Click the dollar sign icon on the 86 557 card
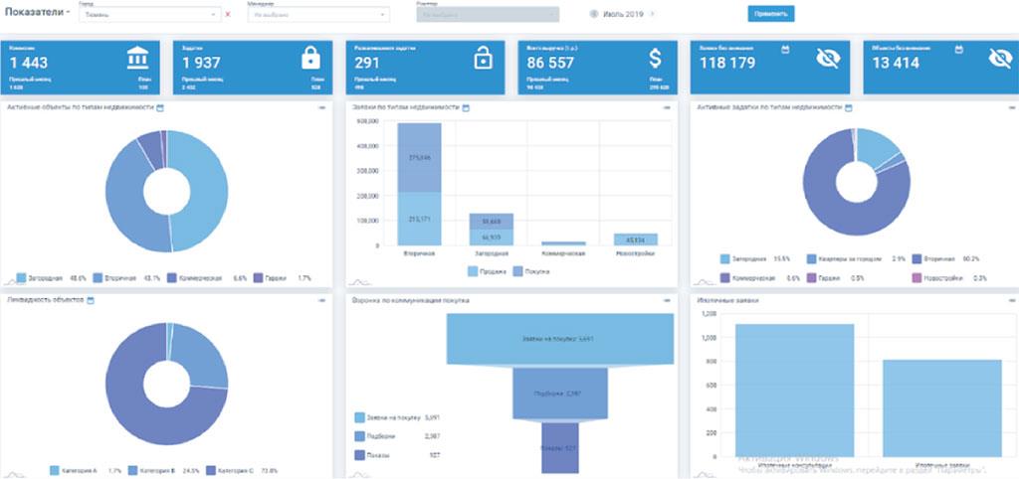 [x=655, y=60]
